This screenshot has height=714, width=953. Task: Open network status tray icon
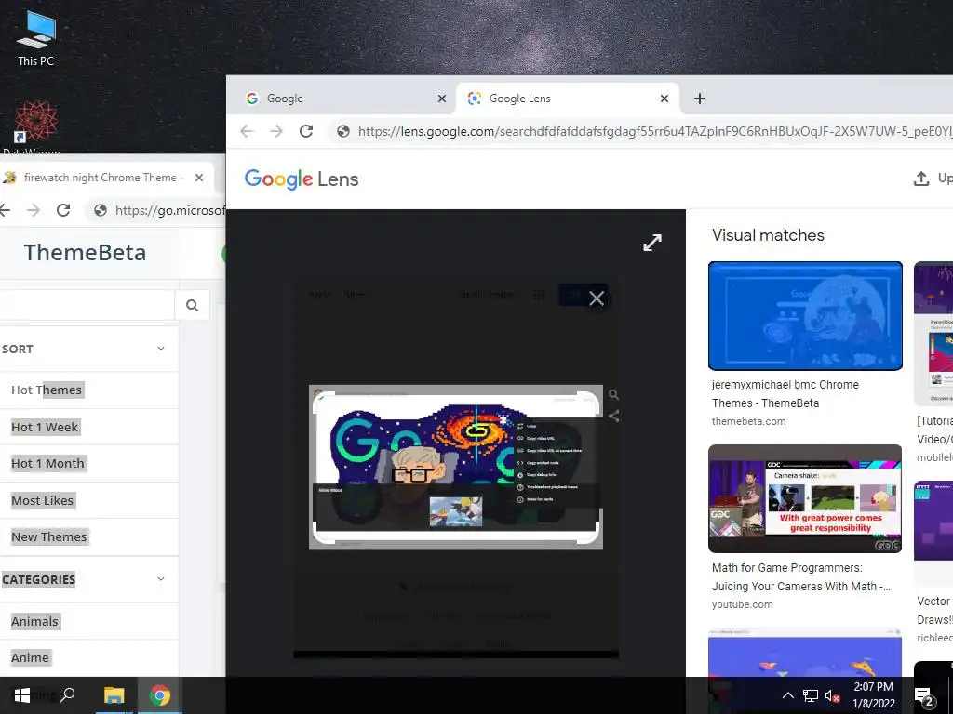(811, 695)
